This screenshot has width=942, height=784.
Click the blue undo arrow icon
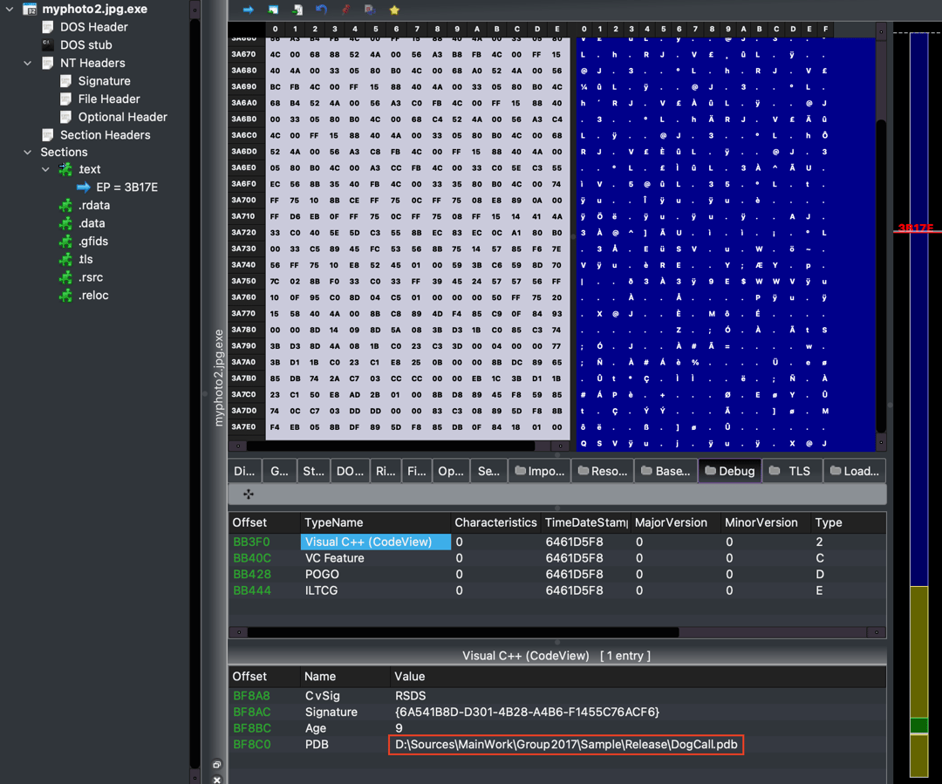[x=321, y=10]
